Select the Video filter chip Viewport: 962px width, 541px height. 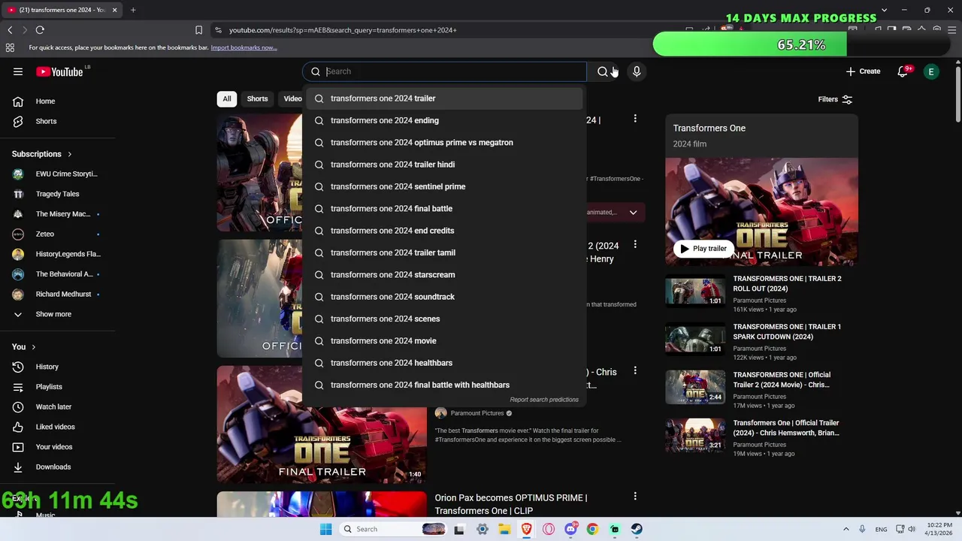click(x=292, y=98)
